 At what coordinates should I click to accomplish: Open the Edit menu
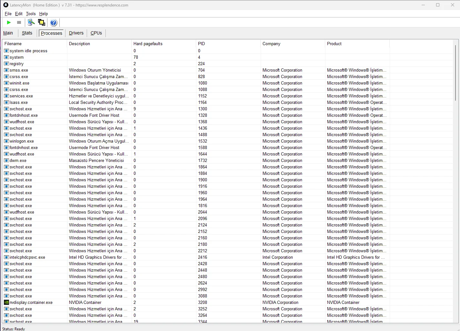click(19, 14)
